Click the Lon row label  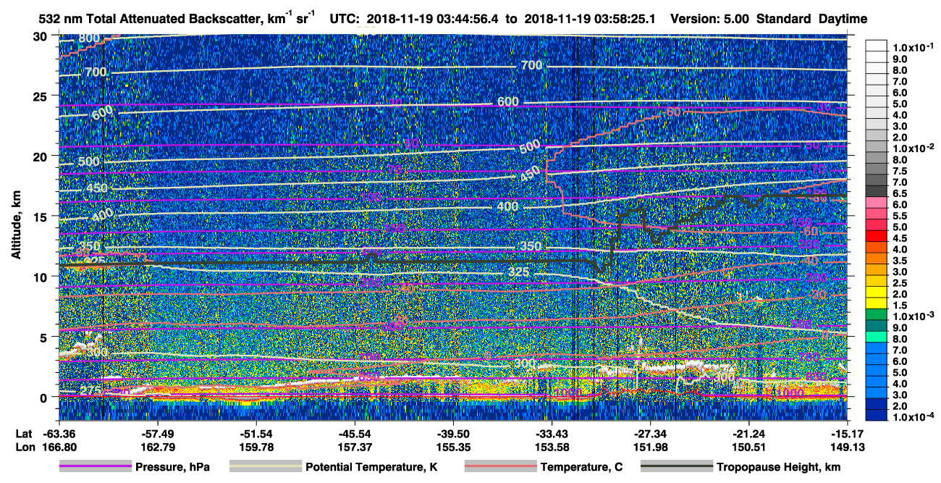[x=24, y=447]
